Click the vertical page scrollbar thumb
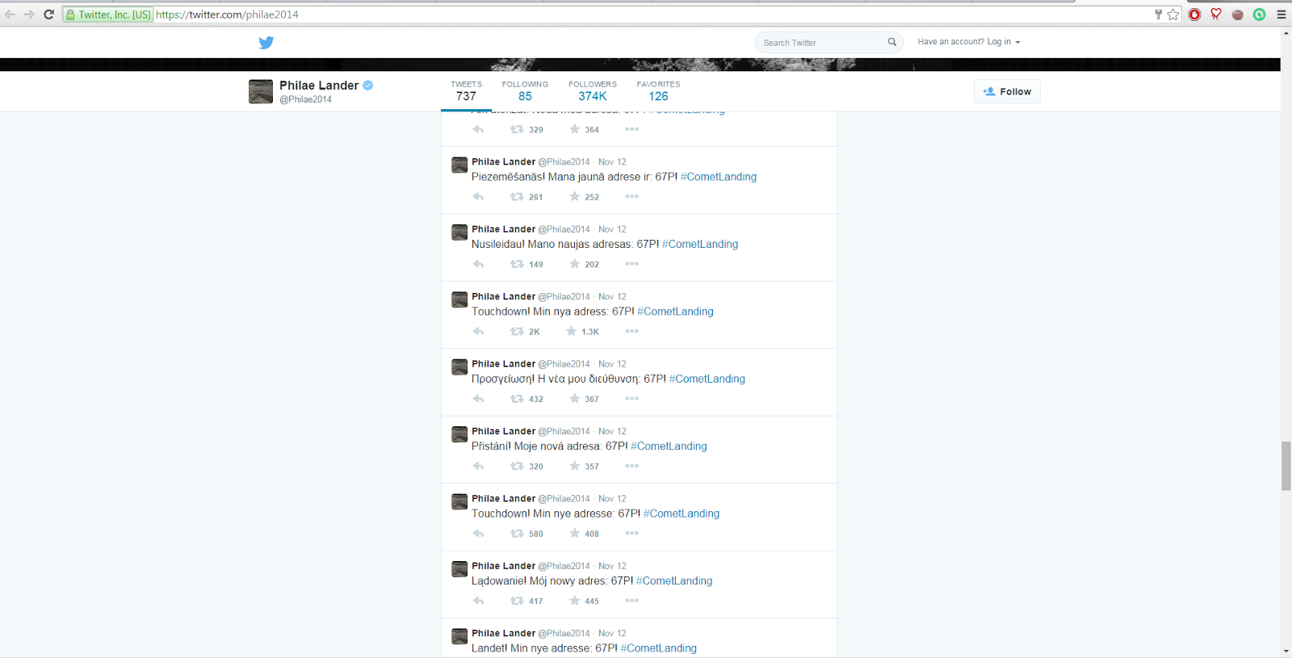The height and width of the screenshot is (658, 1292). [1286, 466]
